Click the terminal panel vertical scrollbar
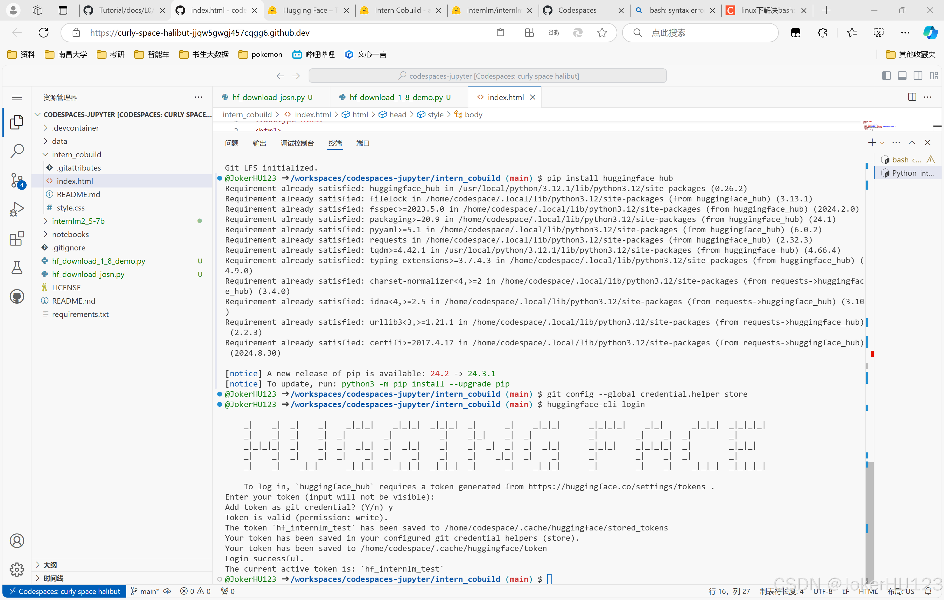This screenshot has height=600, width=944. [869, 521]
